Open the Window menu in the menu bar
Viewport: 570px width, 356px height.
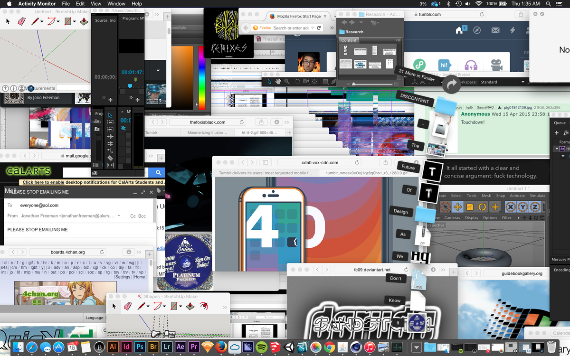[x=116, y=4]
